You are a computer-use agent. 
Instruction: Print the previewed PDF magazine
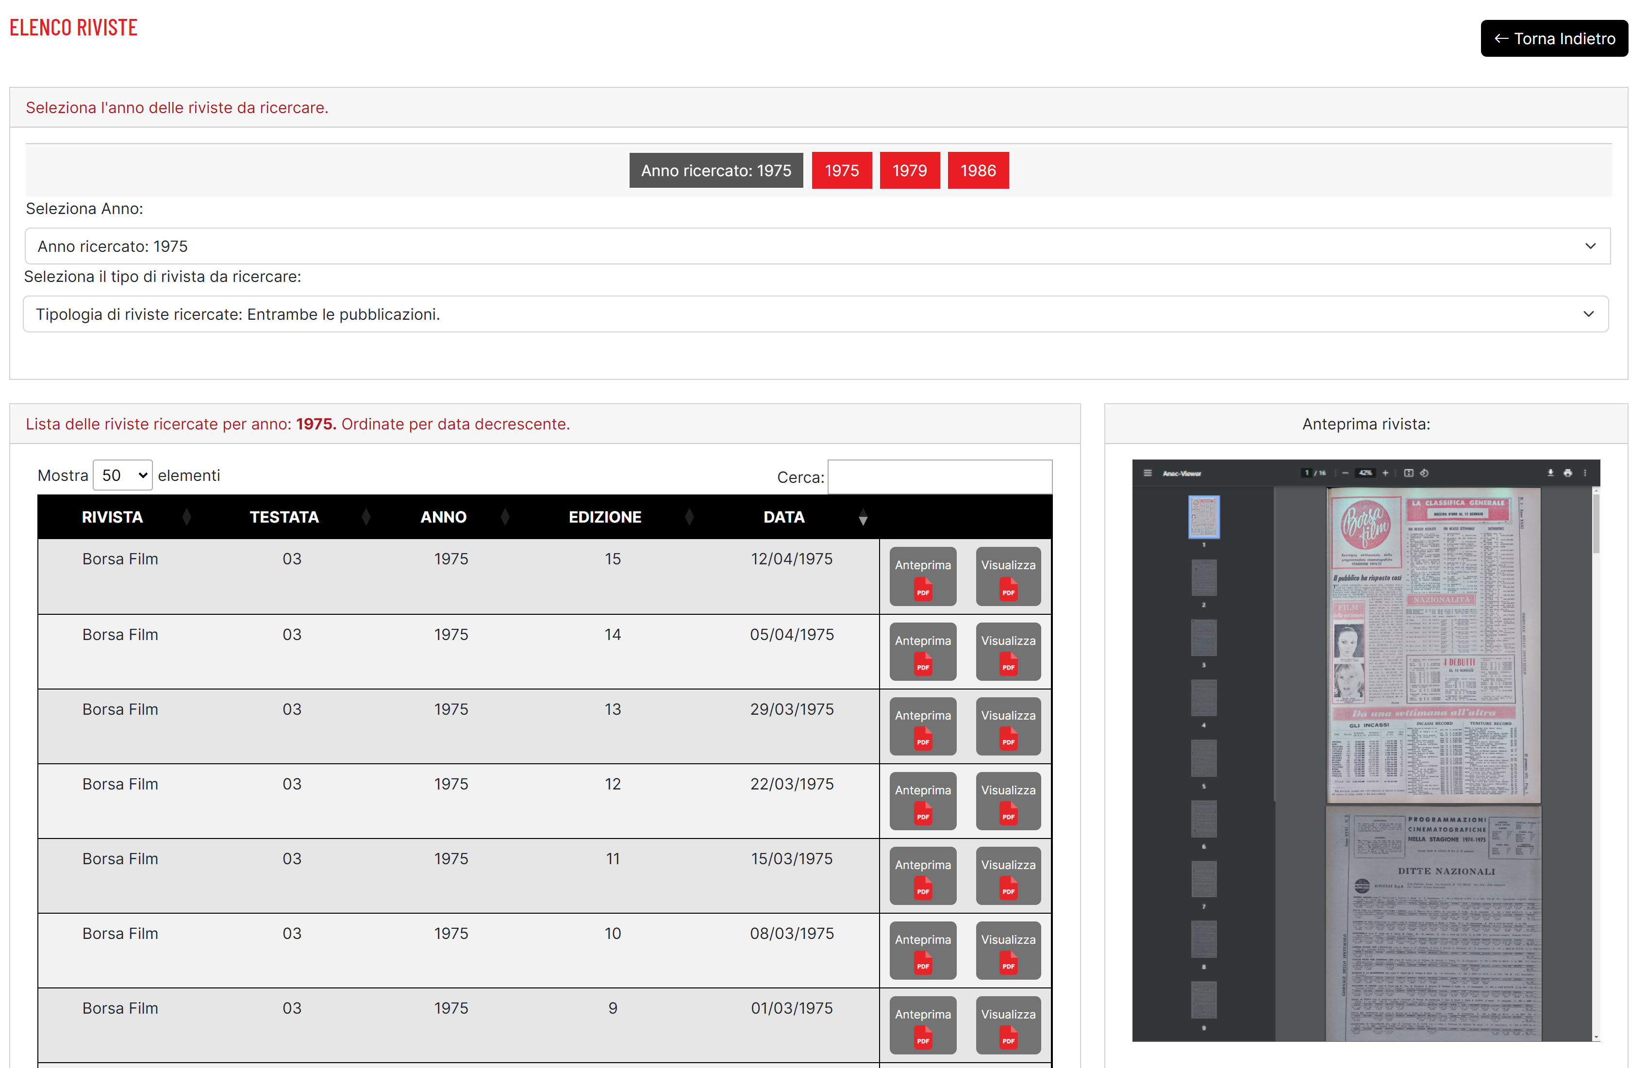coord(1568,473)
